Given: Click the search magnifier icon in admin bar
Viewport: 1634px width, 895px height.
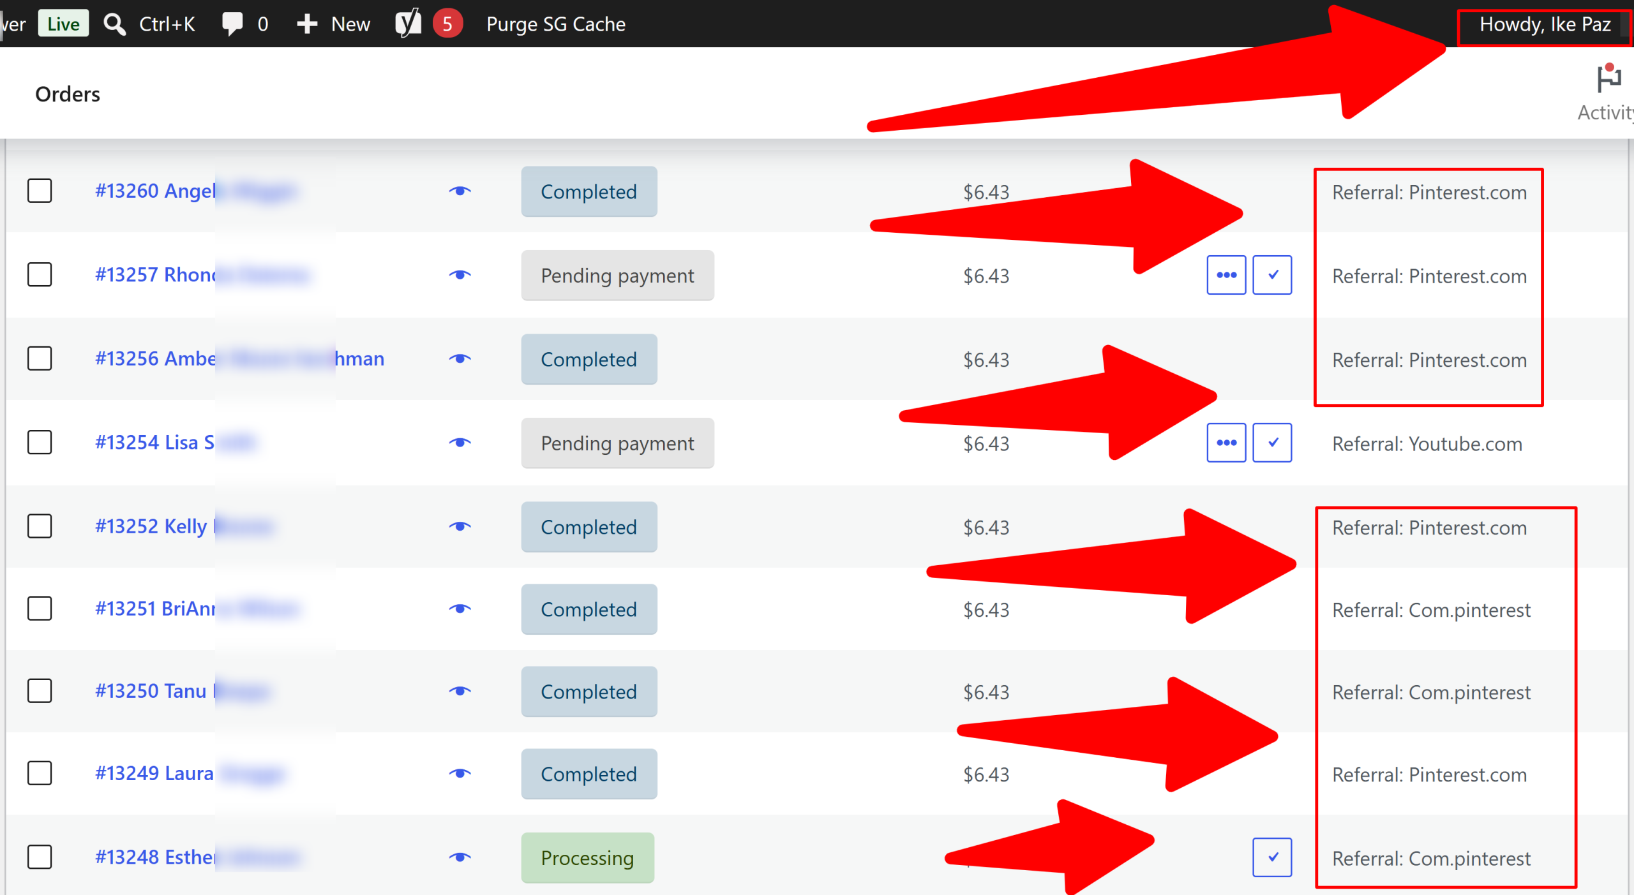Looking at the screenshot, I should click(x=114, y=24).
